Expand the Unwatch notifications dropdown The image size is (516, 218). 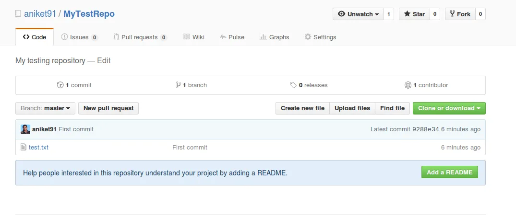(x=358, y=14)
